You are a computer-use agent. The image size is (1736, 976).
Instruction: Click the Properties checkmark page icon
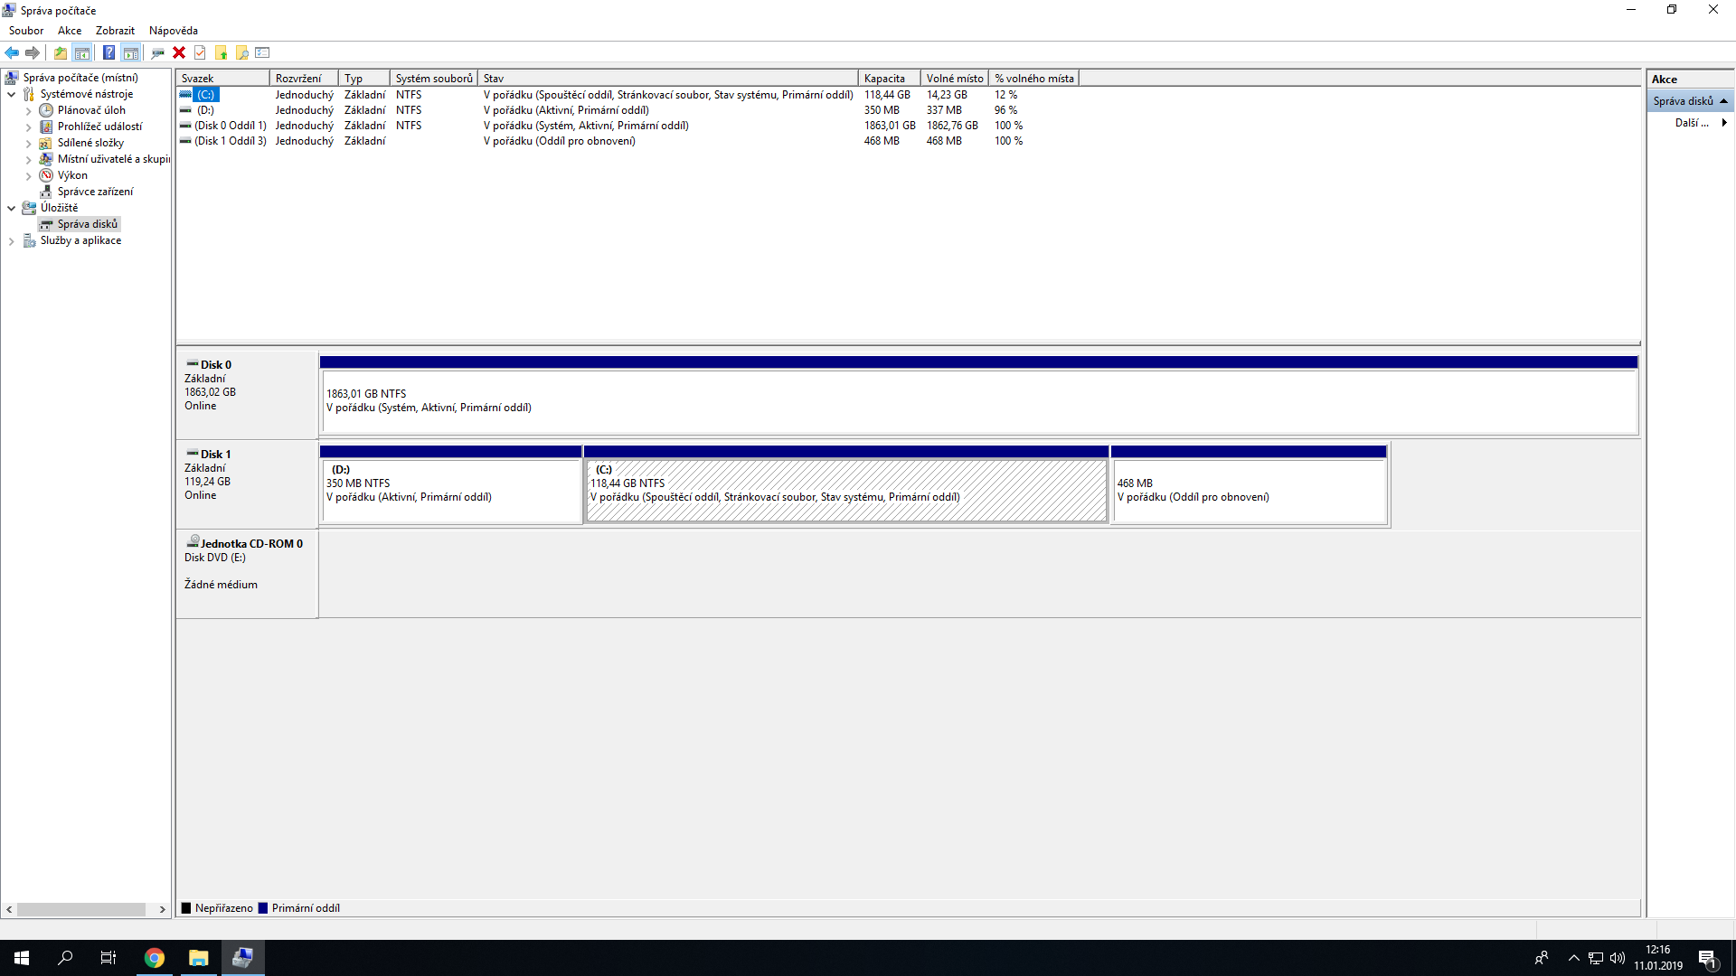[x=200, y=52]
